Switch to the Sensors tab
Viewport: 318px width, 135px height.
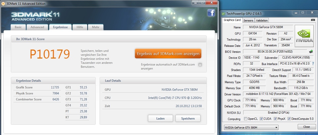coord(248,20)
